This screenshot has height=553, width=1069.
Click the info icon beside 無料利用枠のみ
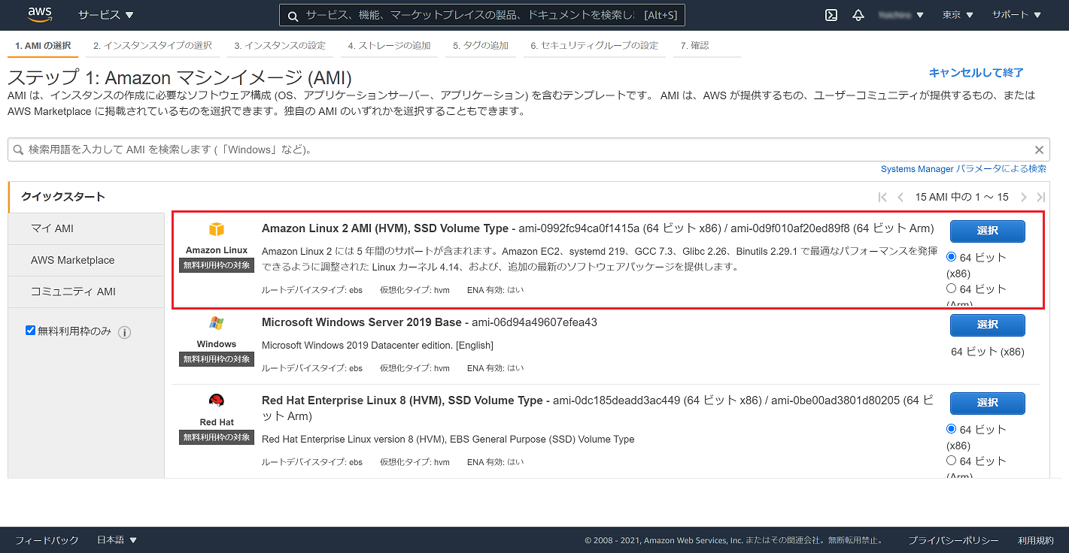(124, 331)
